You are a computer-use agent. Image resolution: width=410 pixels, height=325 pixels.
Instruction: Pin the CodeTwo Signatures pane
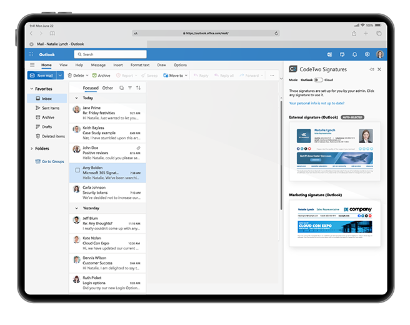click(371, 69)
